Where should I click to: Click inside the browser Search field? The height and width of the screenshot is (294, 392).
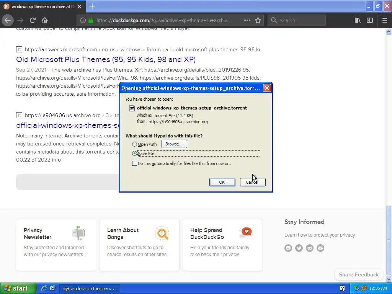(297, 21)
